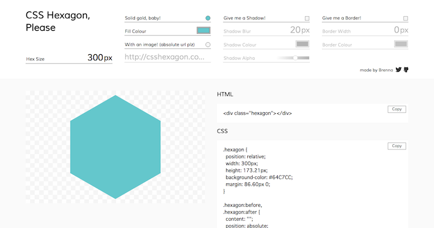Open the Border Colour swatch

coord(401,44)
